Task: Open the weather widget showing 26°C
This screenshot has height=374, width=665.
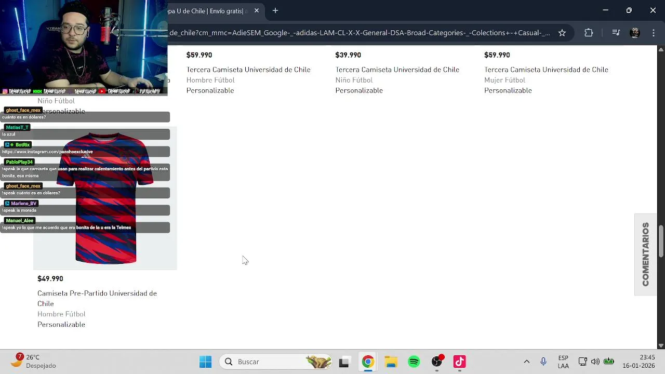Action: [34, 362]
